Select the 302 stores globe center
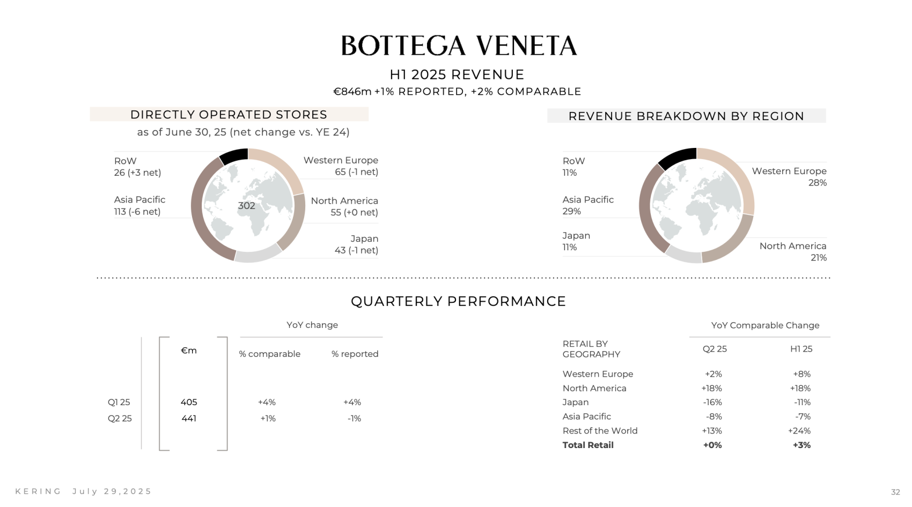912x507 pixels. coord(247,206)
